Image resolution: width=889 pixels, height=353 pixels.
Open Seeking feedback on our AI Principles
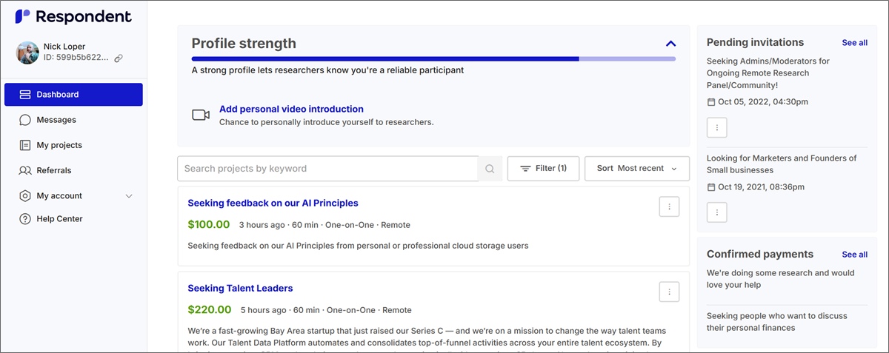click(273, 203)
